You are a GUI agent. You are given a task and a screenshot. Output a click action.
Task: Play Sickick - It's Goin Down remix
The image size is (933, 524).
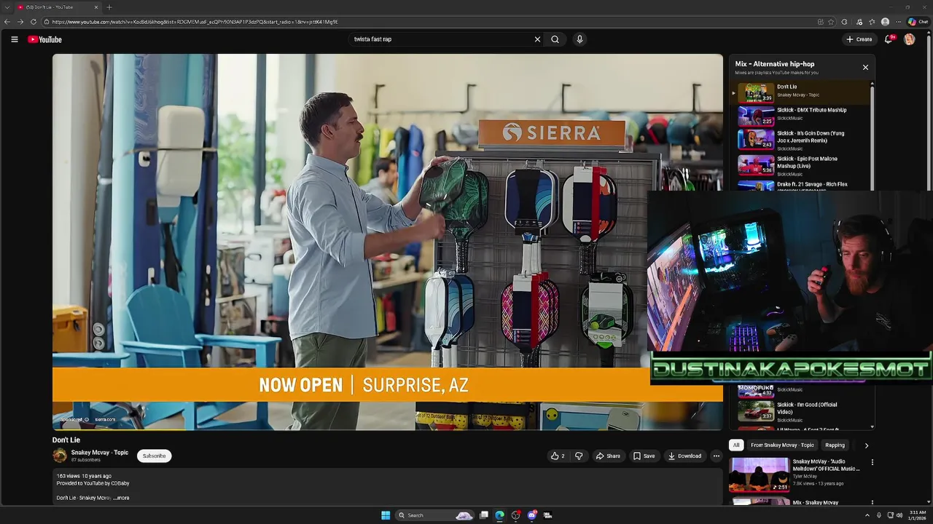[x=802, y=140]
